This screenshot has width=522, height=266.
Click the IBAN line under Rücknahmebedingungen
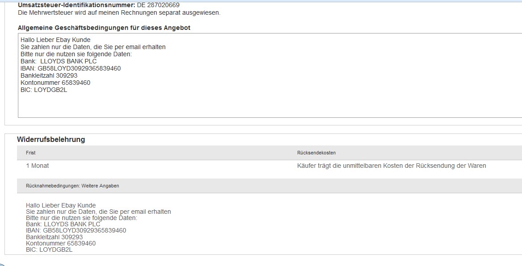(76, 230)
